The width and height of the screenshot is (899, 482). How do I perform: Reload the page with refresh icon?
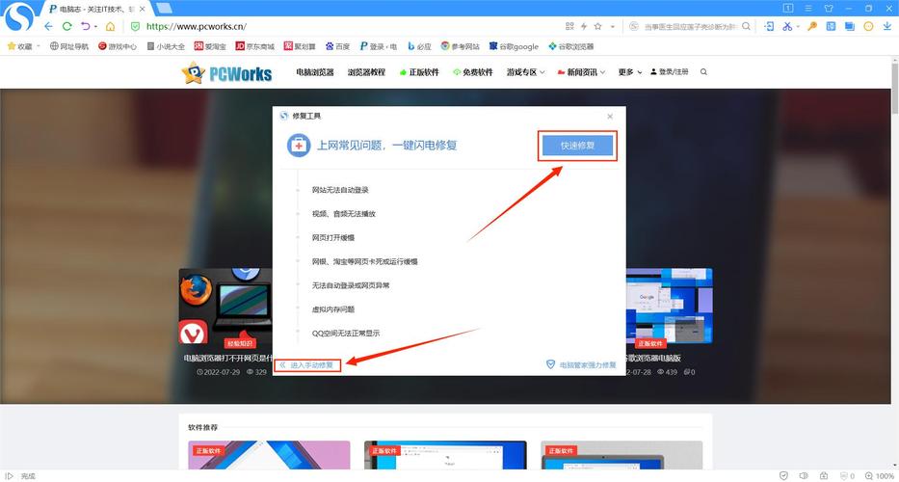67,26
